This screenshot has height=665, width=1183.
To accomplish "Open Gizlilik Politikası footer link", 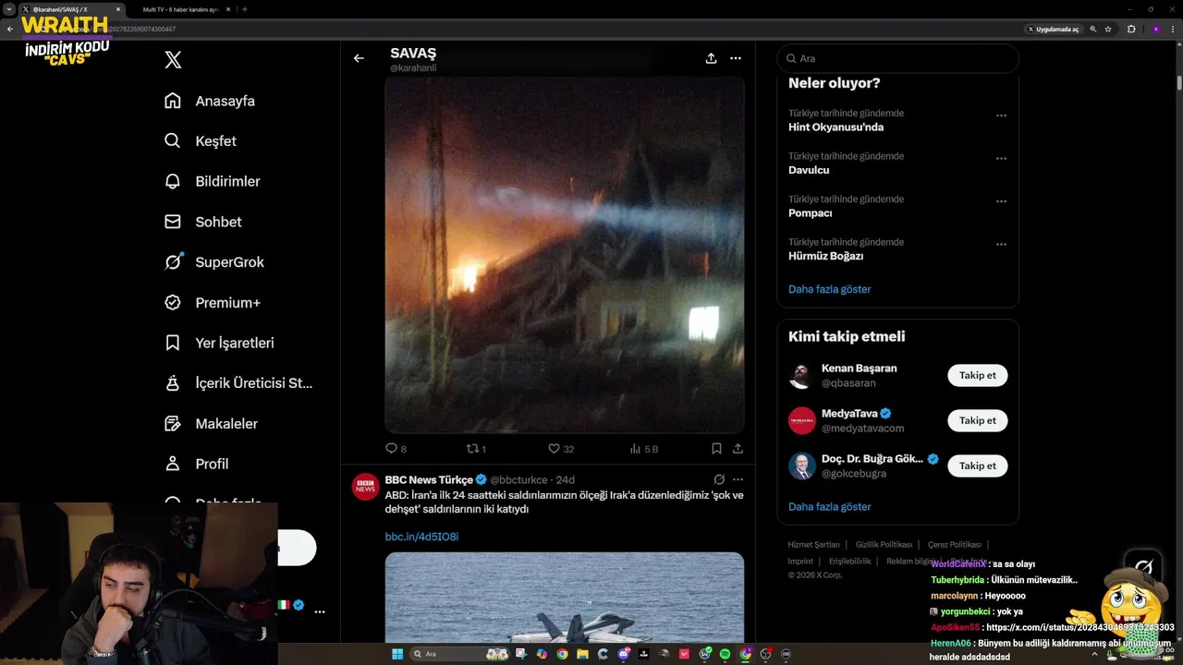I will point(884,545).
